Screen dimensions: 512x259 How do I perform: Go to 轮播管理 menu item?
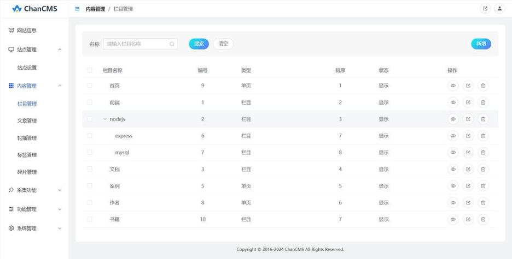click(x=27, y=138)
